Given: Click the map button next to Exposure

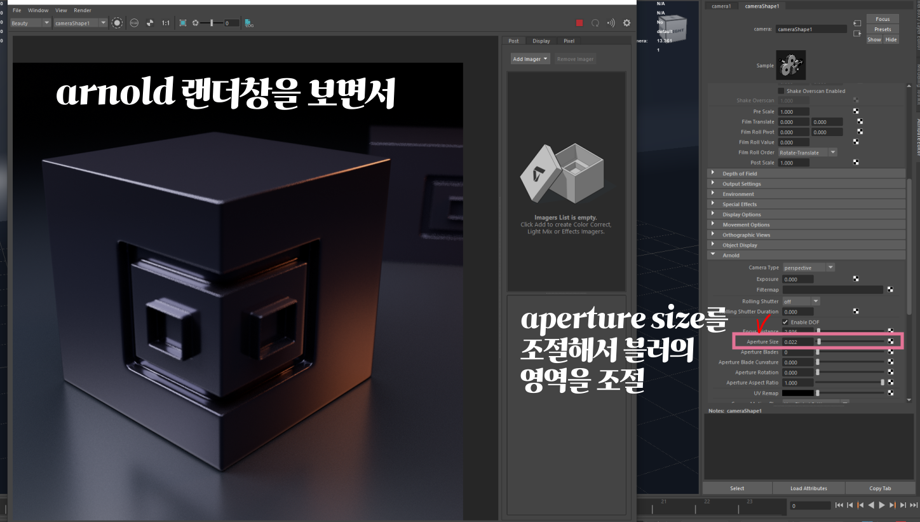Looking at the screenshot, I should [x=856, y=278].
